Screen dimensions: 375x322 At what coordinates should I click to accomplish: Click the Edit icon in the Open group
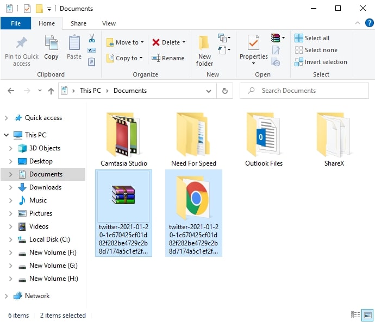[276, 50]
